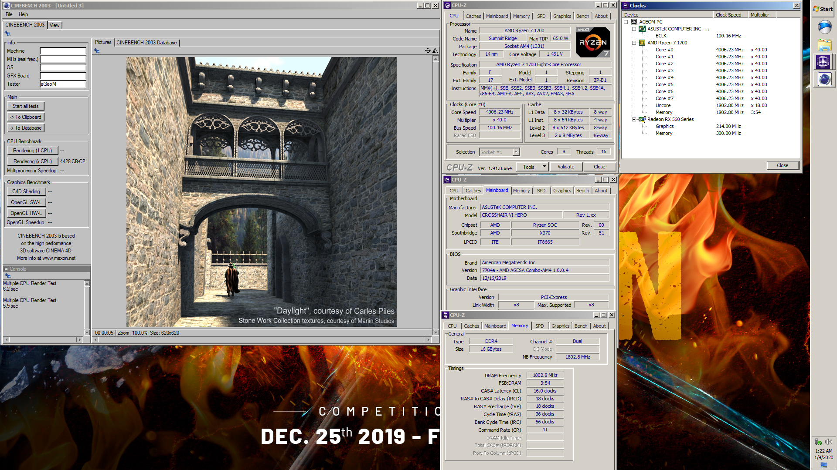This screenshot has width=837, height=470.
Task: Open the Socket #1 selection combo box
Action: [500, 152]
